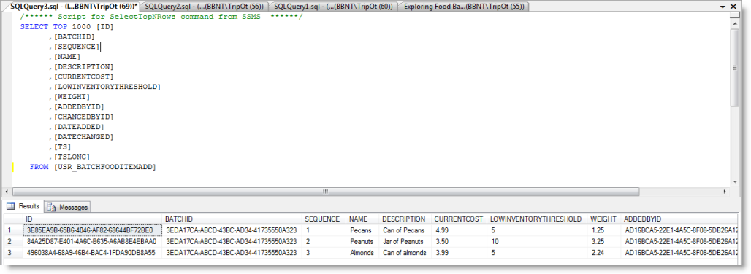Select the SQLQuery3.sql tab

click(74, 6)
